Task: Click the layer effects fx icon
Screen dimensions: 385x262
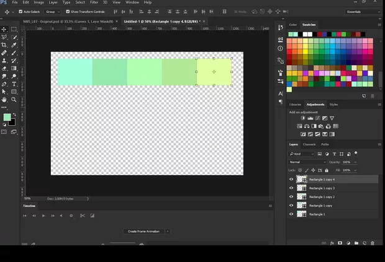Action: tap(332, 243)
